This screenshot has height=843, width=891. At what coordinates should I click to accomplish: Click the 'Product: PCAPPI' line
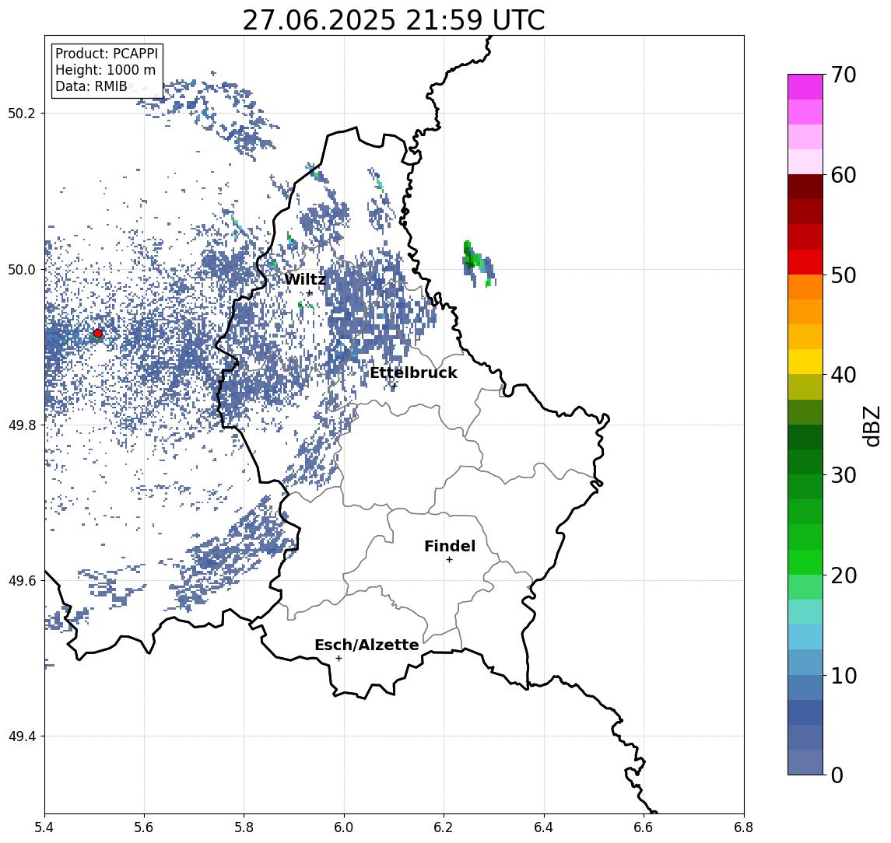(x=107, y=54)
